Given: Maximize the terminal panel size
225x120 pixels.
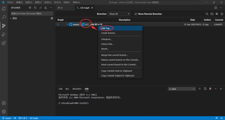Looking at the screenshot, I should 216,89.
